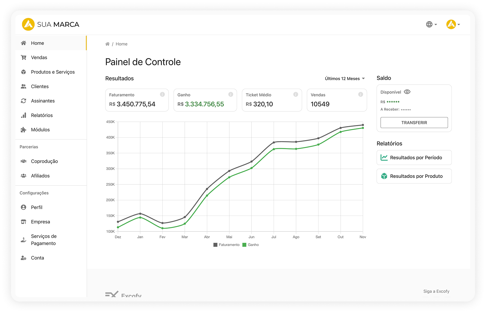Viewport: 486px width, 313px height.
Task: Go to Relatórios in the sidebar
Action: (x=42, y=115)
